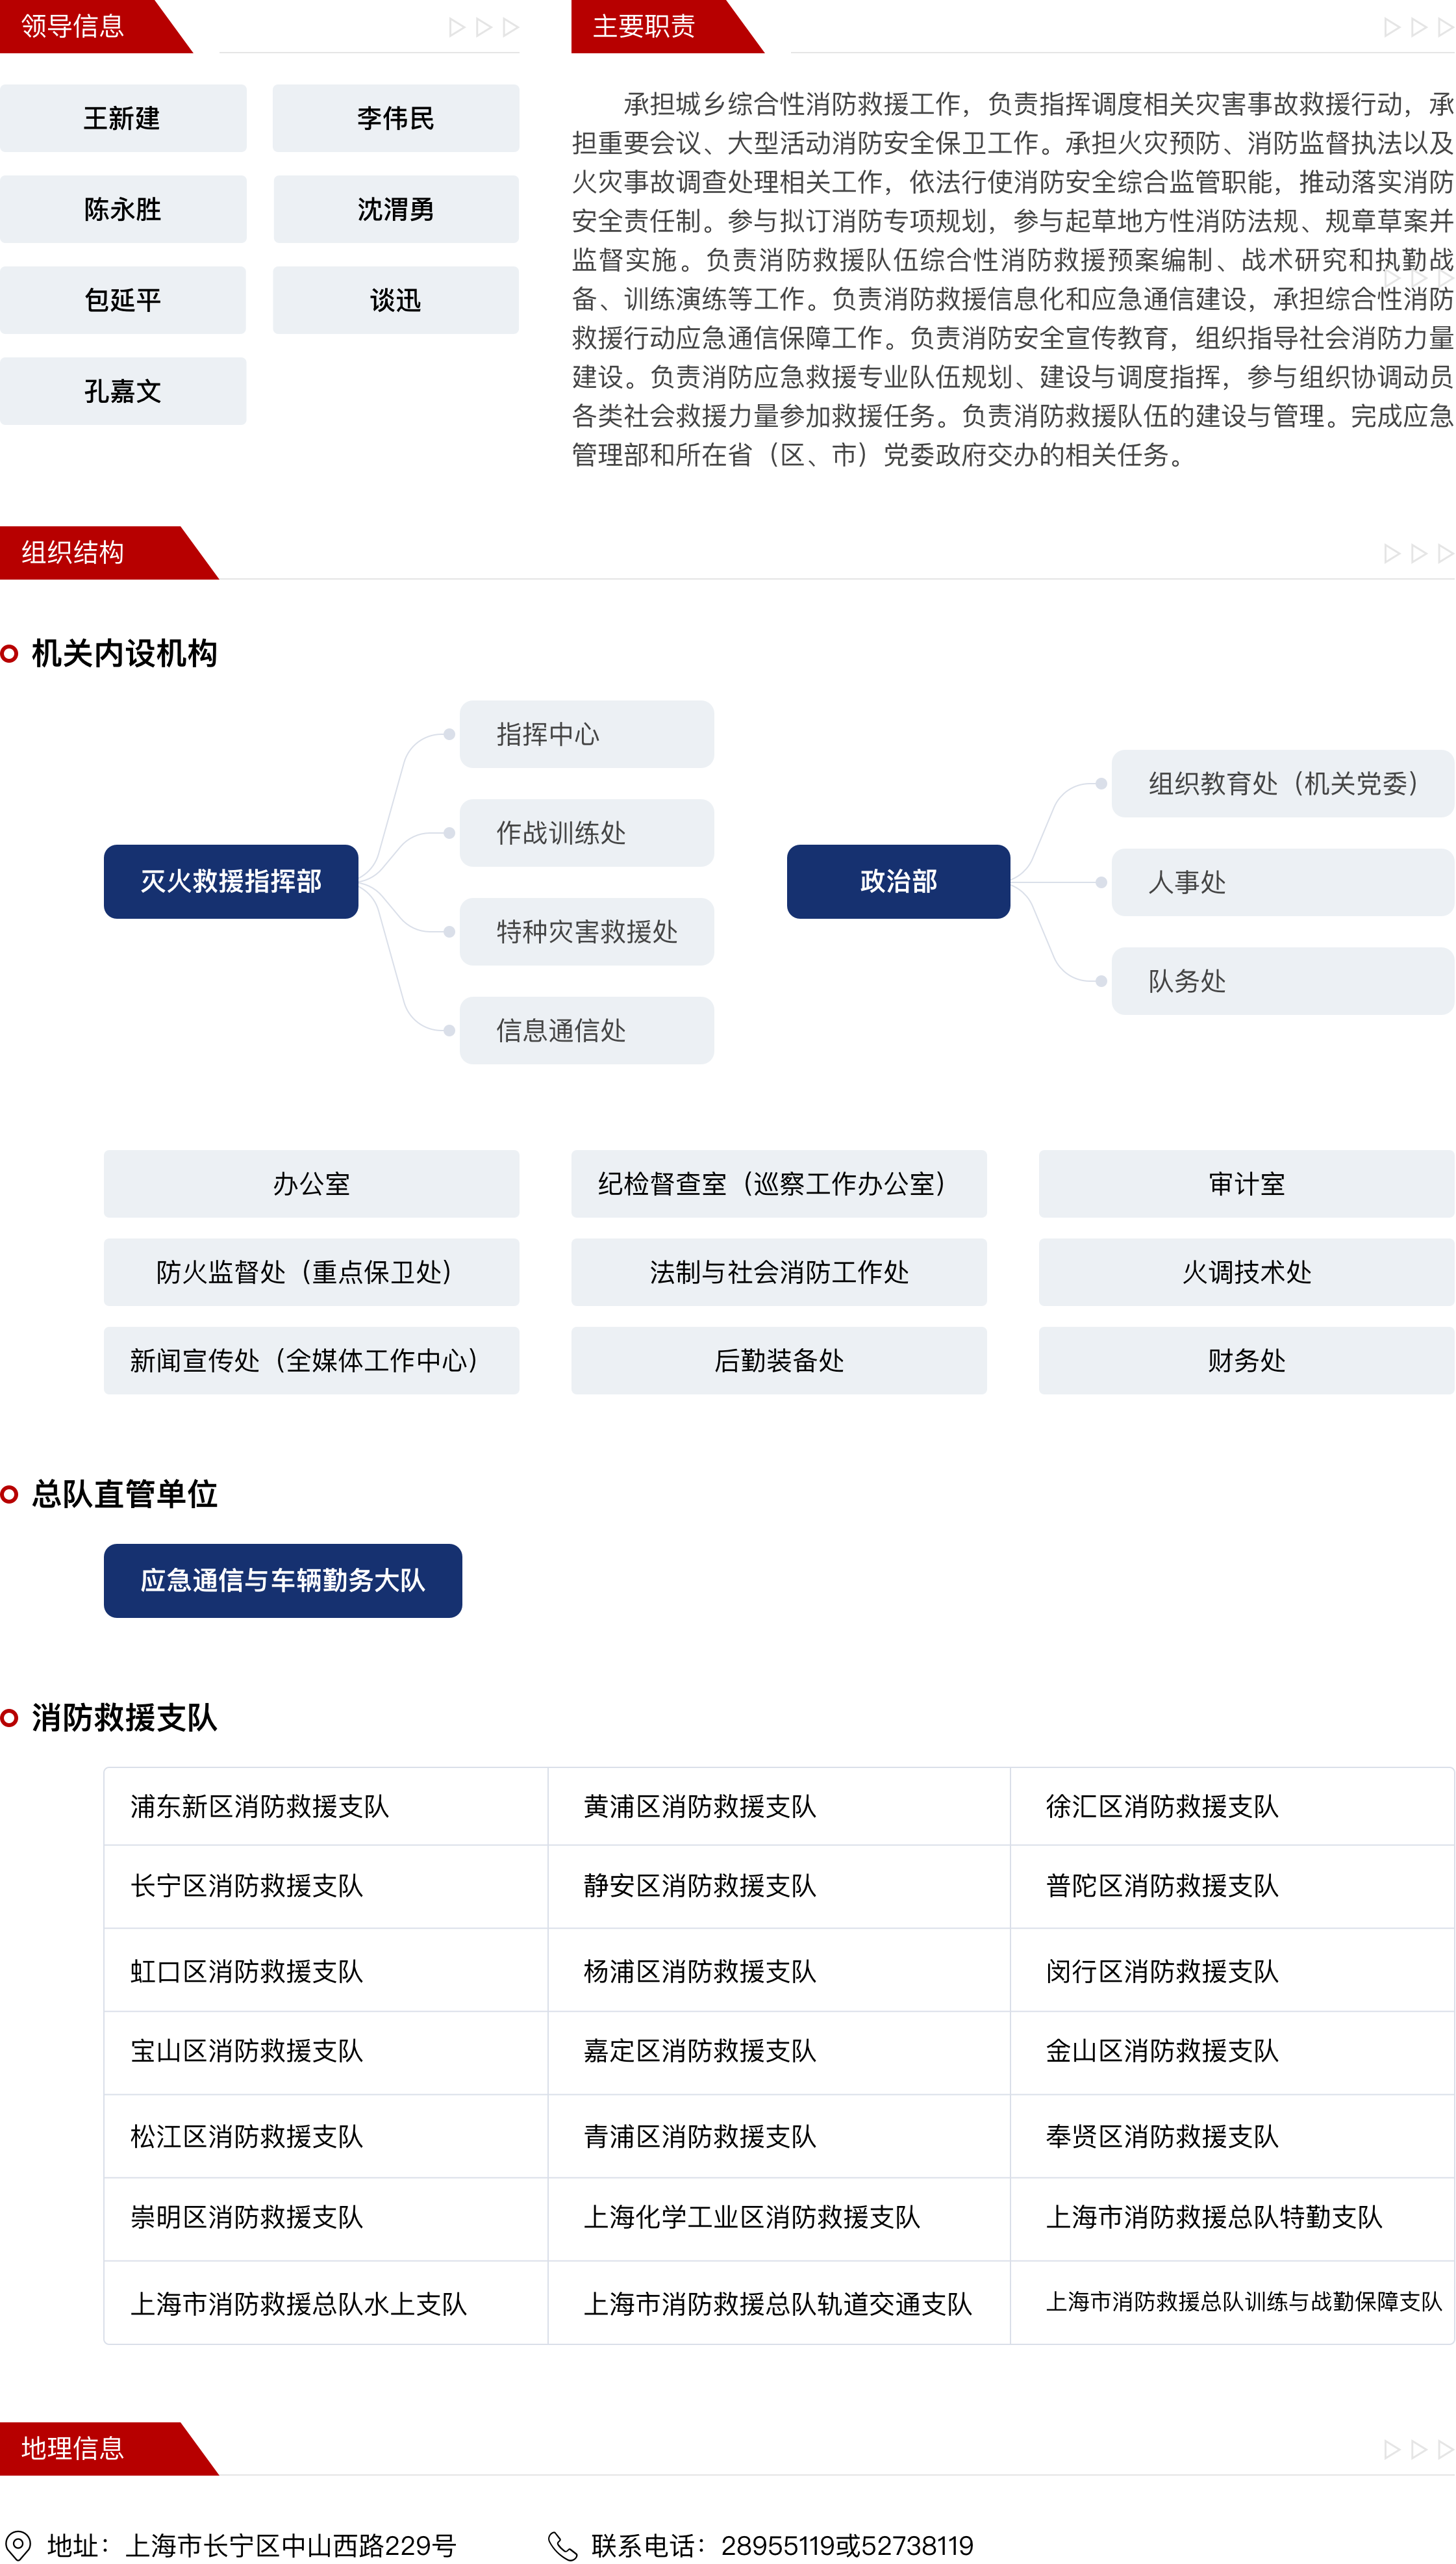Open 信息通信处 sub-department
The height and width of the screenshot is (2564, 1456).
(x=587, y=1031)
